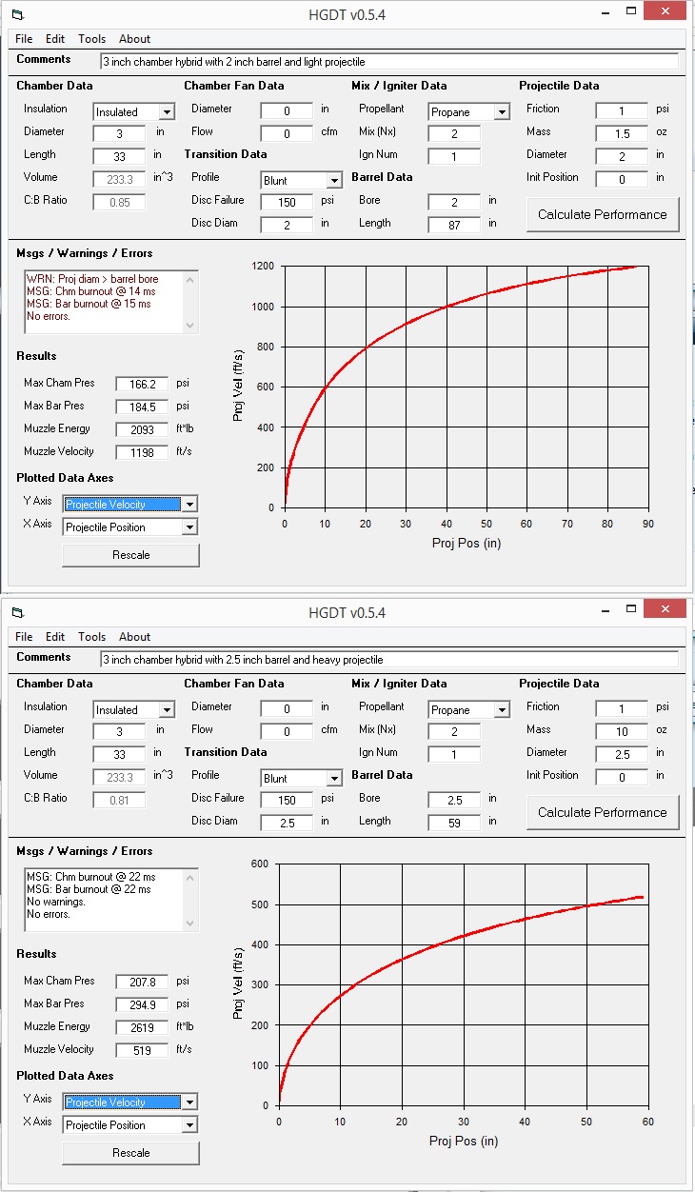Click the Rescale button under the 1198 ft/s results
The width and height of the screenshot is (695, 1192).
point(130,555)
